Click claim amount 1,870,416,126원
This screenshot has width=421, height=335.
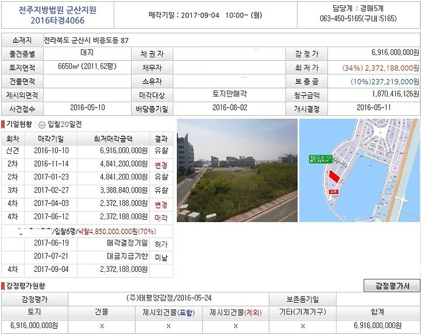[395, 94]
